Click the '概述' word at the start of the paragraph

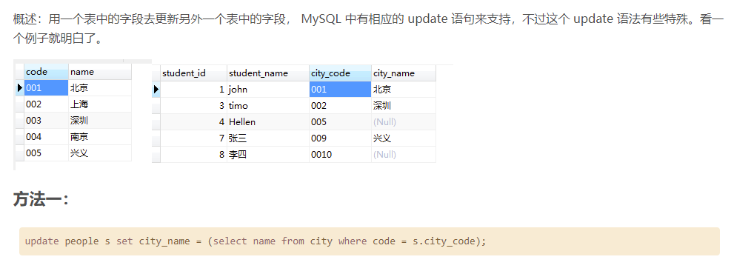tap(24, 20)
